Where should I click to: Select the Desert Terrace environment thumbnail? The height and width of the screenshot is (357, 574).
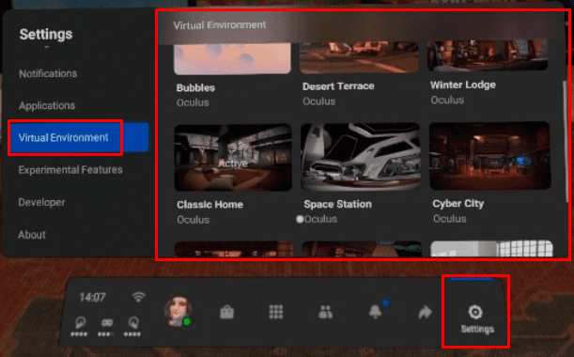coord(359,57)
